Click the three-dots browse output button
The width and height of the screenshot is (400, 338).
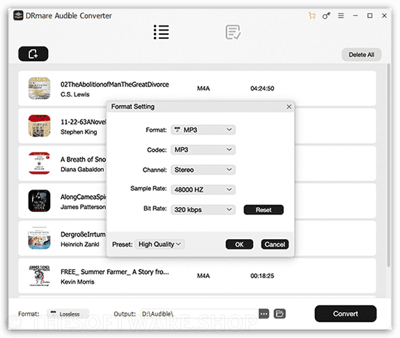pyautogui.click(x=264, y=314)
